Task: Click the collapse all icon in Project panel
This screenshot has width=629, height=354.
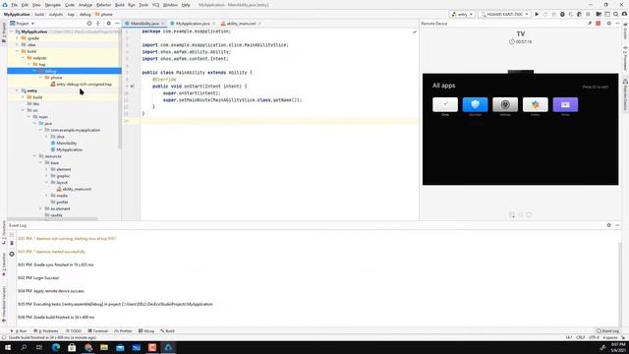Action: point(98,24)
